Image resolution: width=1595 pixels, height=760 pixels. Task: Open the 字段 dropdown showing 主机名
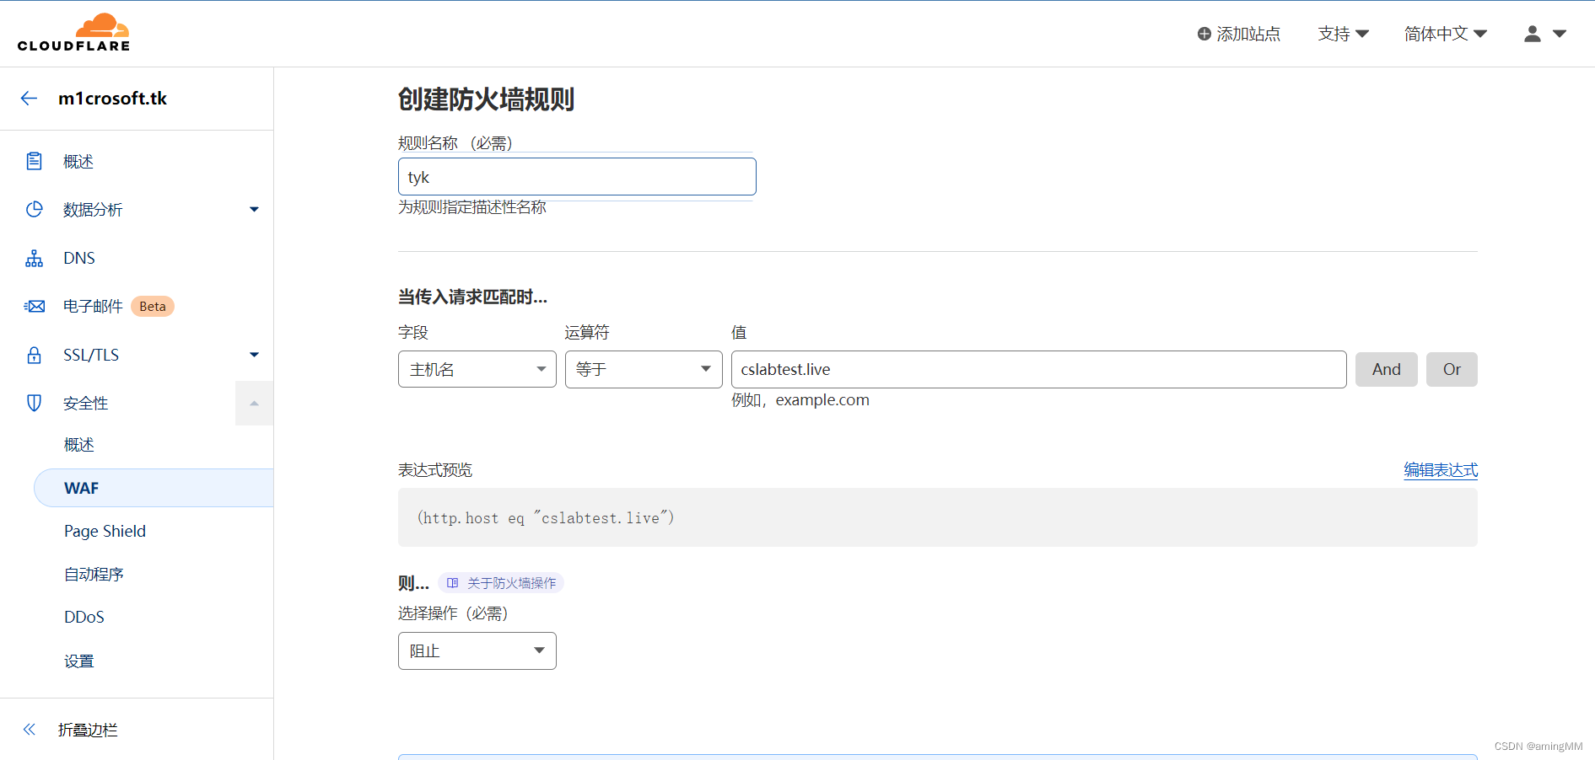[x=477, y=369]
